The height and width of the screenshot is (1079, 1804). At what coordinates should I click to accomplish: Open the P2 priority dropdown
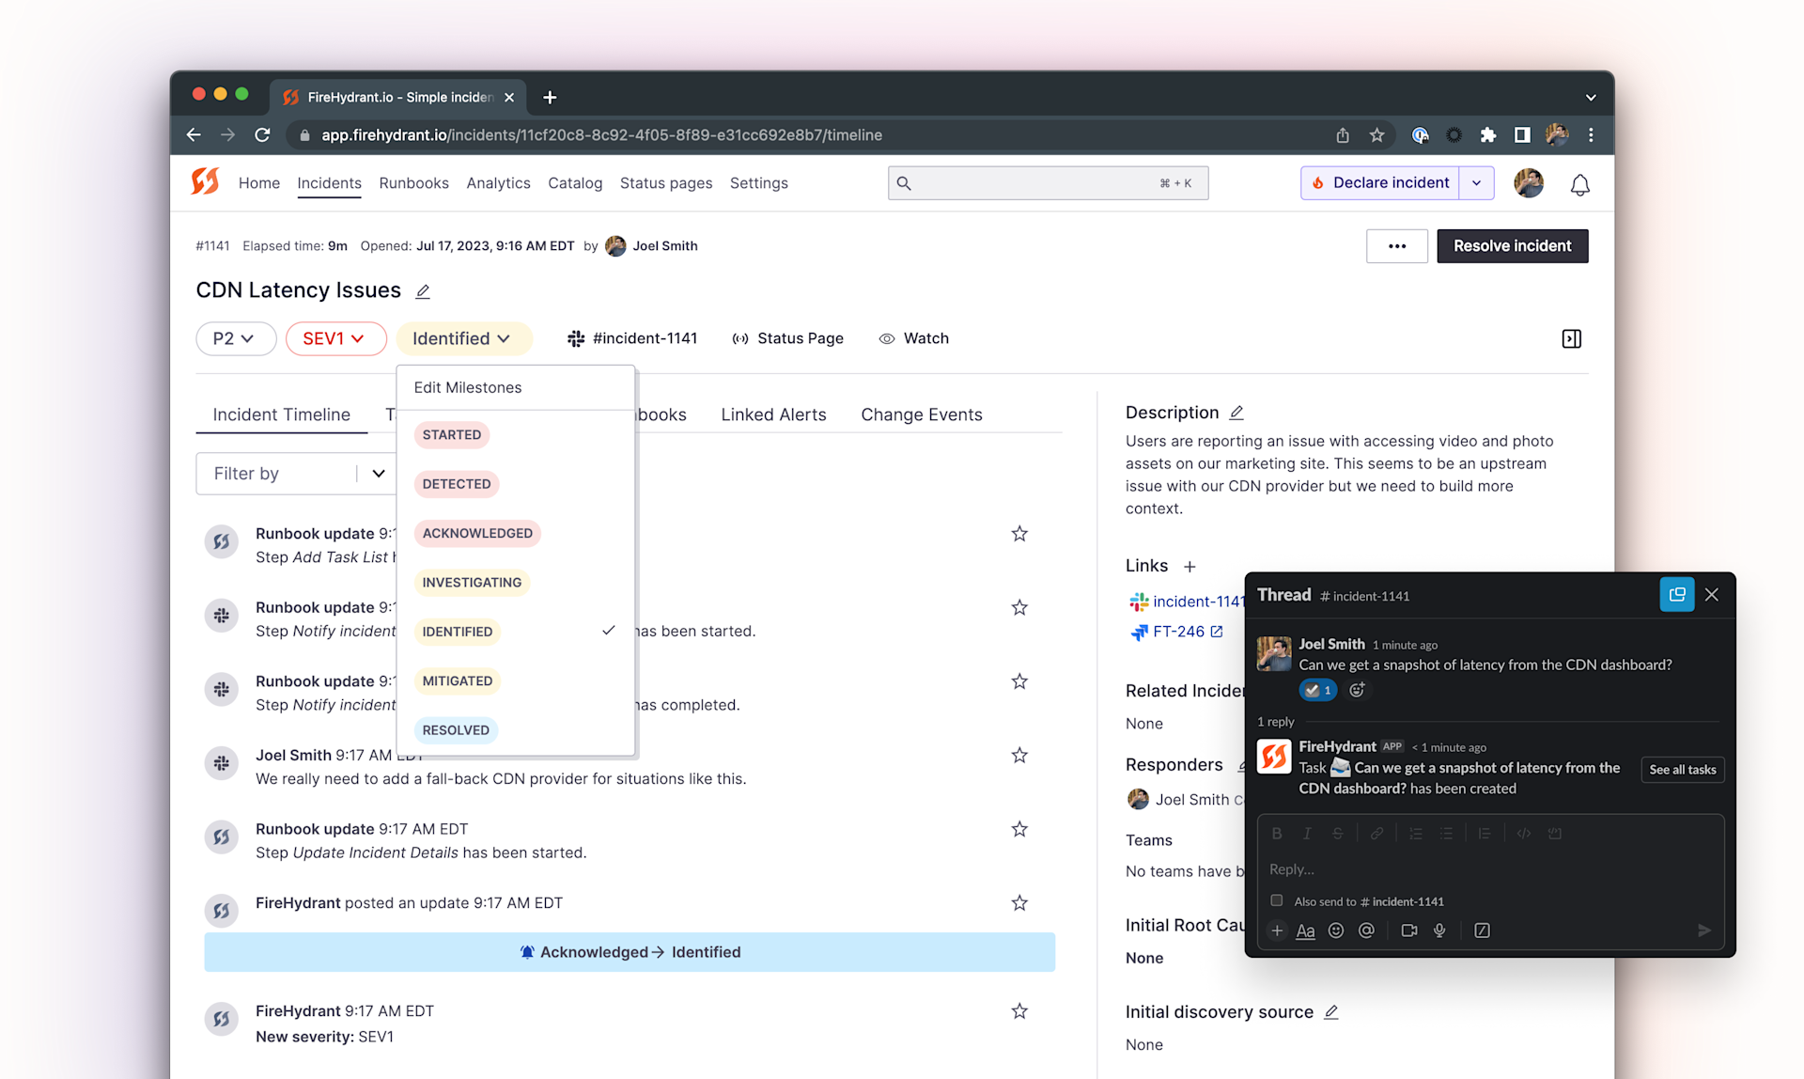tap(235, 338)
